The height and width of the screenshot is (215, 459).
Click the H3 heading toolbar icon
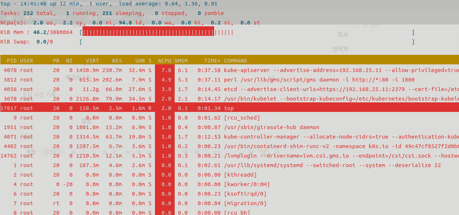pos(149,152)
